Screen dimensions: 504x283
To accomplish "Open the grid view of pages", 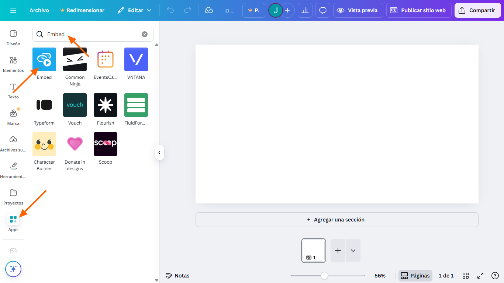I will 466,276.
